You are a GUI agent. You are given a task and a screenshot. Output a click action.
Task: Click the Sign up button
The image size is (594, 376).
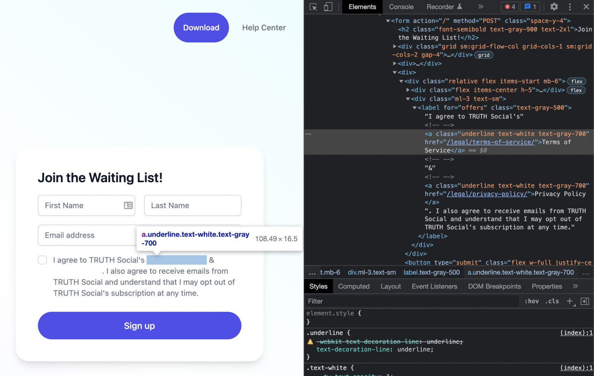coord(139,325)
